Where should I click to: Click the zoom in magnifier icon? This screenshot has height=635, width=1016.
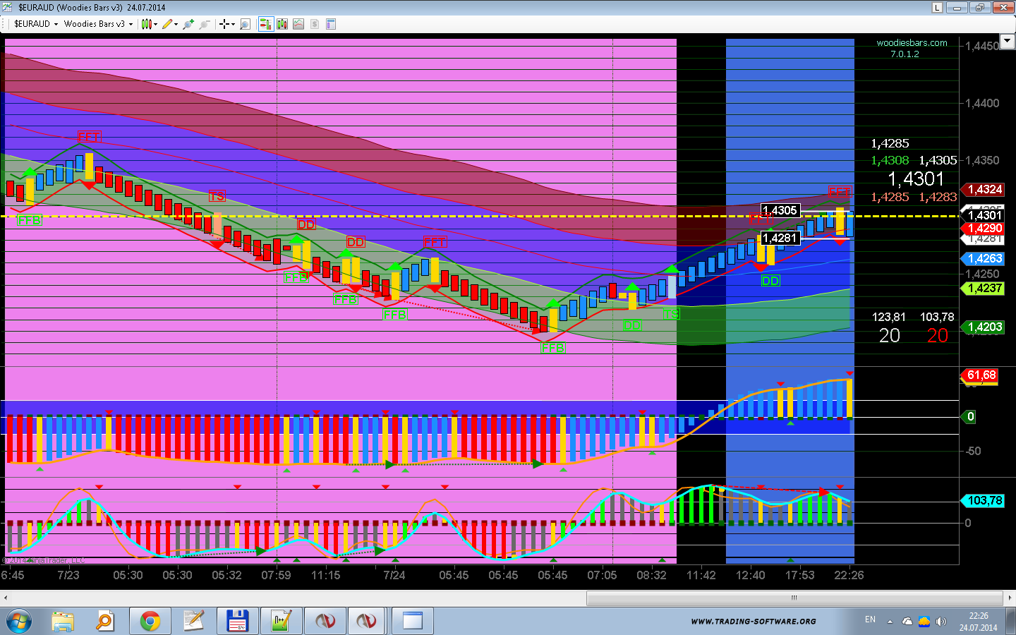click(x=188, y=24)
